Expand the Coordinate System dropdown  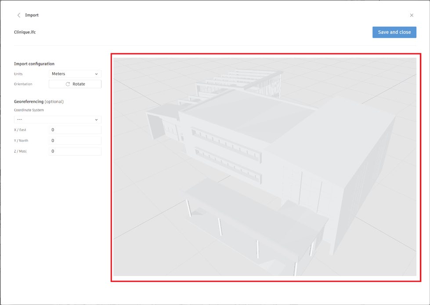pos(58,119)
